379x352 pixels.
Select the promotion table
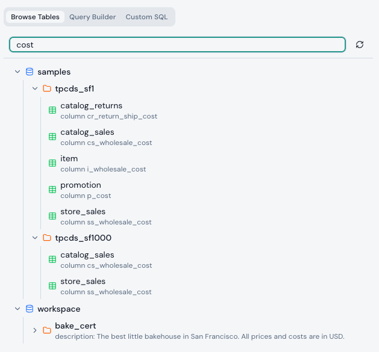click(81, 185)
